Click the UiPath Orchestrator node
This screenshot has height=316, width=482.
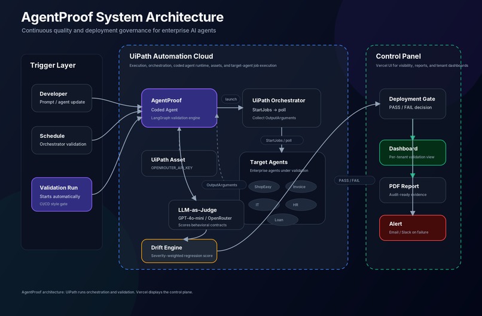[x=282, y=108]
